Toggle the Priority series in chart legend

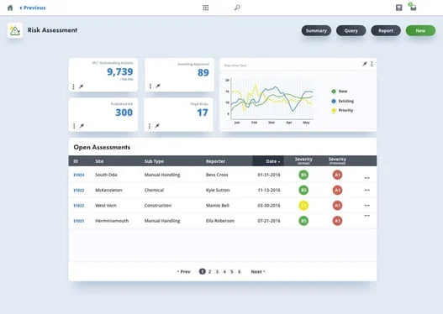tap(342, 110)
